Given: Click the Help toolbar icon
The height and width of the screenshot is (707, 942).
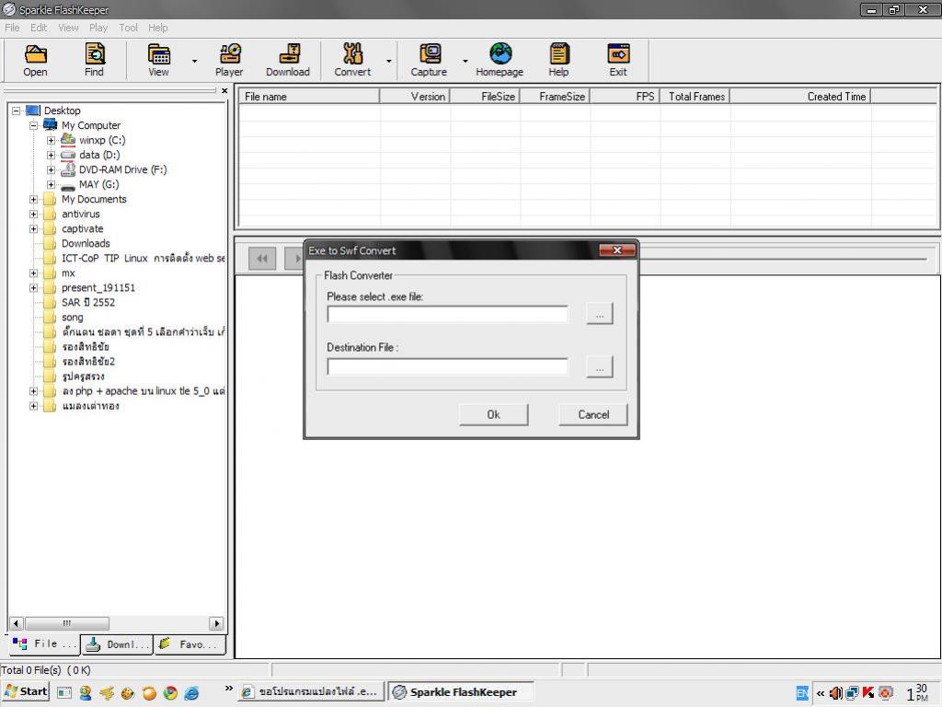Looking at the screenshot, I should pyautogui.click(x=558, y=60).
